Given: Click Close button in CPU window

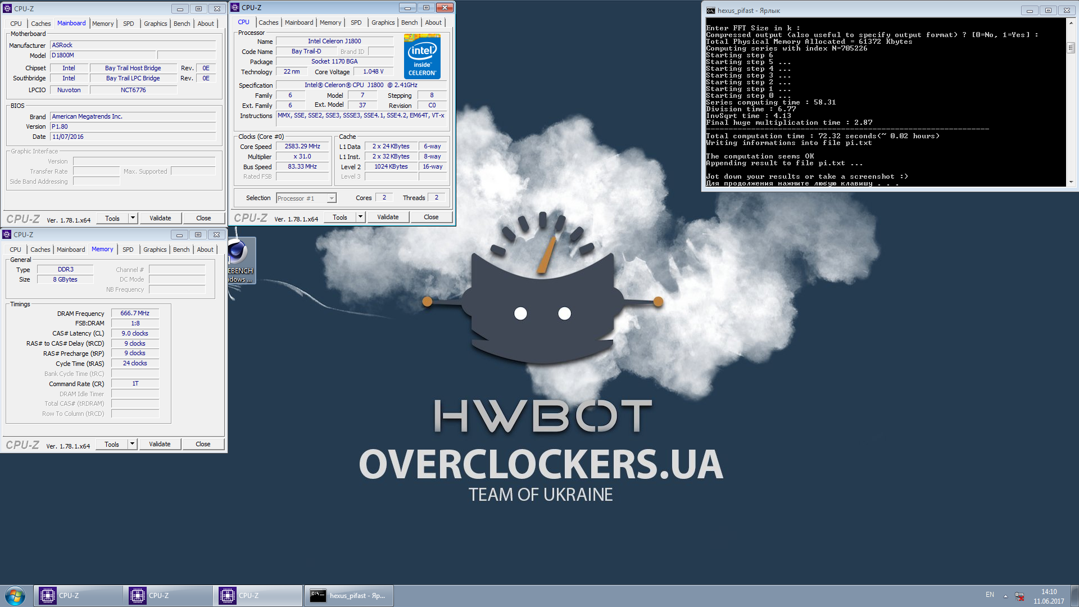Looking at the screenshot, I should pos(431,217).
